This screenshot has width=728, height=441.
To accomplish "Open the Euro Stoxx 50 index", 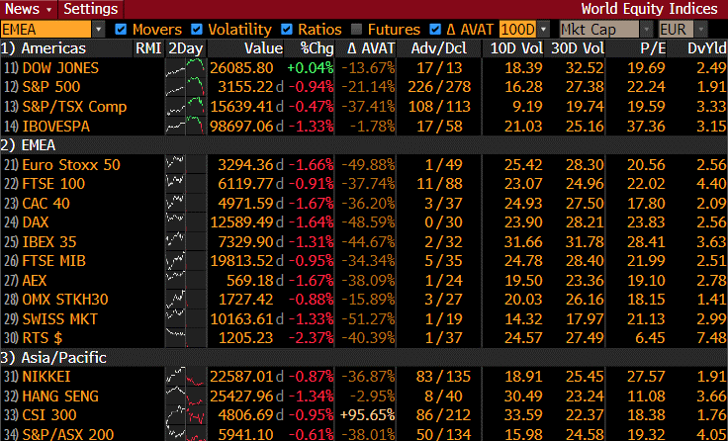I will [71, 164].
